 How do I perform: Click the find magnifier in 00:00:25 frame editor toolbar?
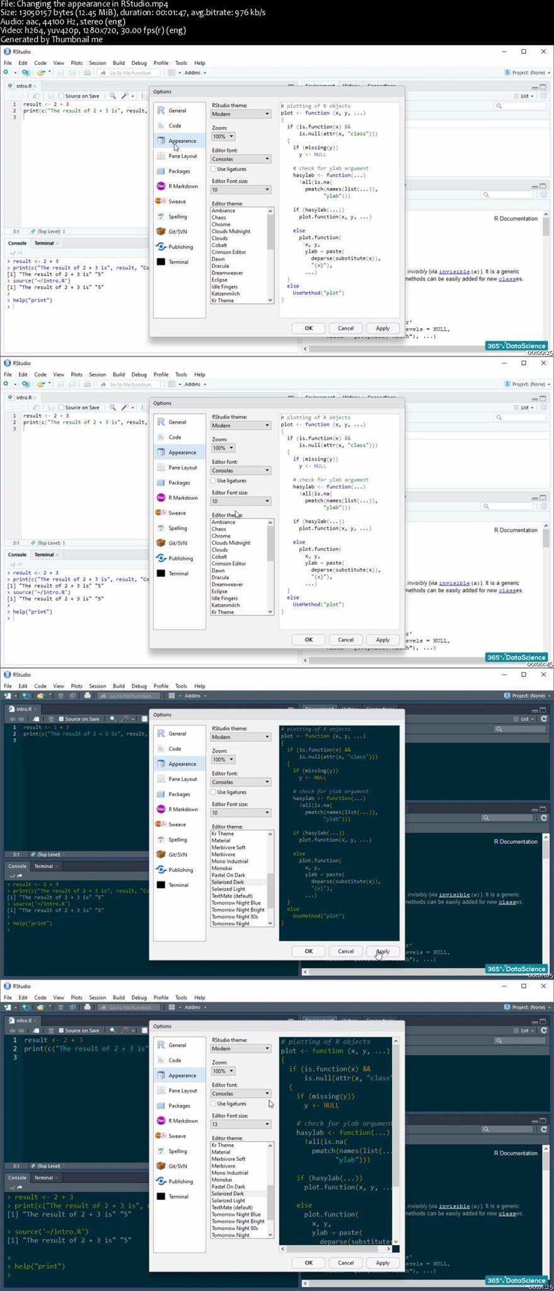click(113, 96)
